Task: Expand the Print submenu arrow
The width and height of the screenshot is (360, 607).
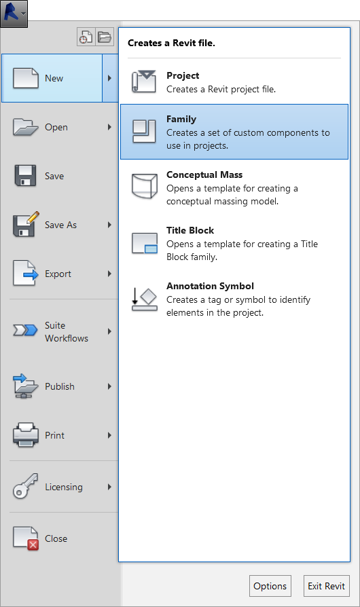Action: pos(109,435)
